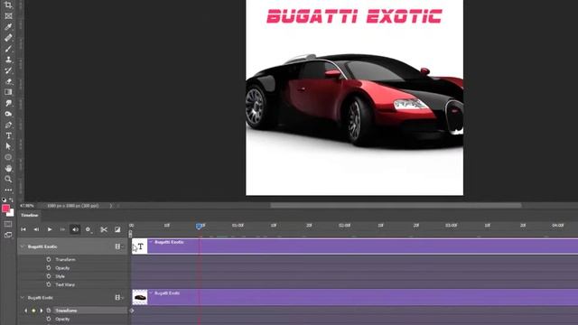Add or remove keyframe at playhead
578x325 pixels.
(33, 311)
